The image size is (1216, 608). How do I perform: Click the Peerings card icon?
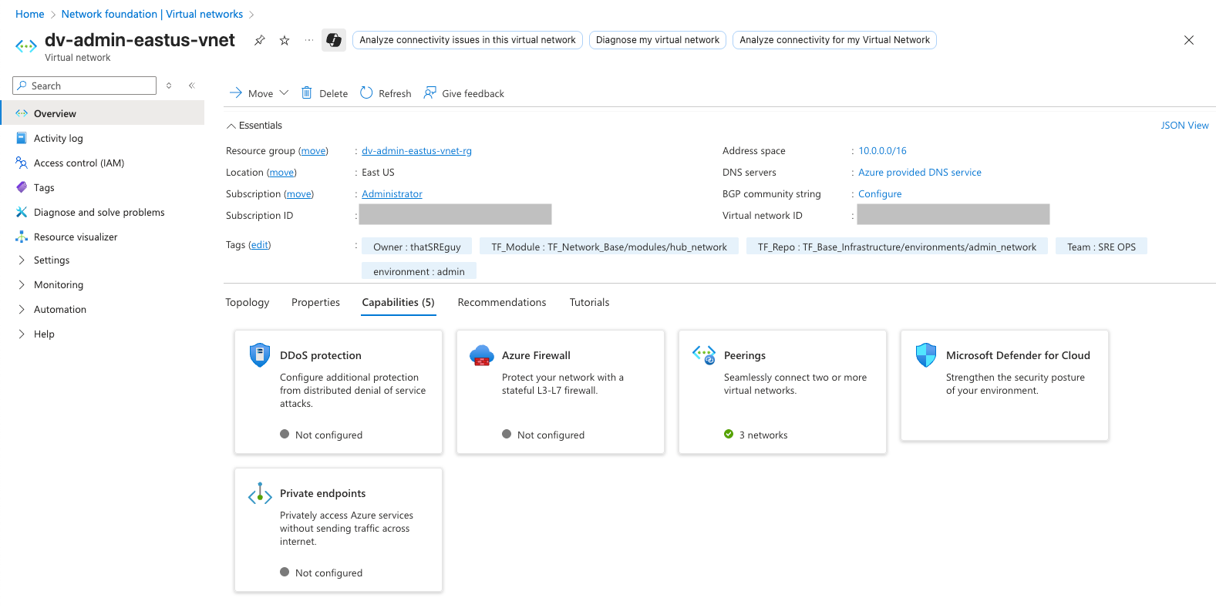(x=704, y=354)
